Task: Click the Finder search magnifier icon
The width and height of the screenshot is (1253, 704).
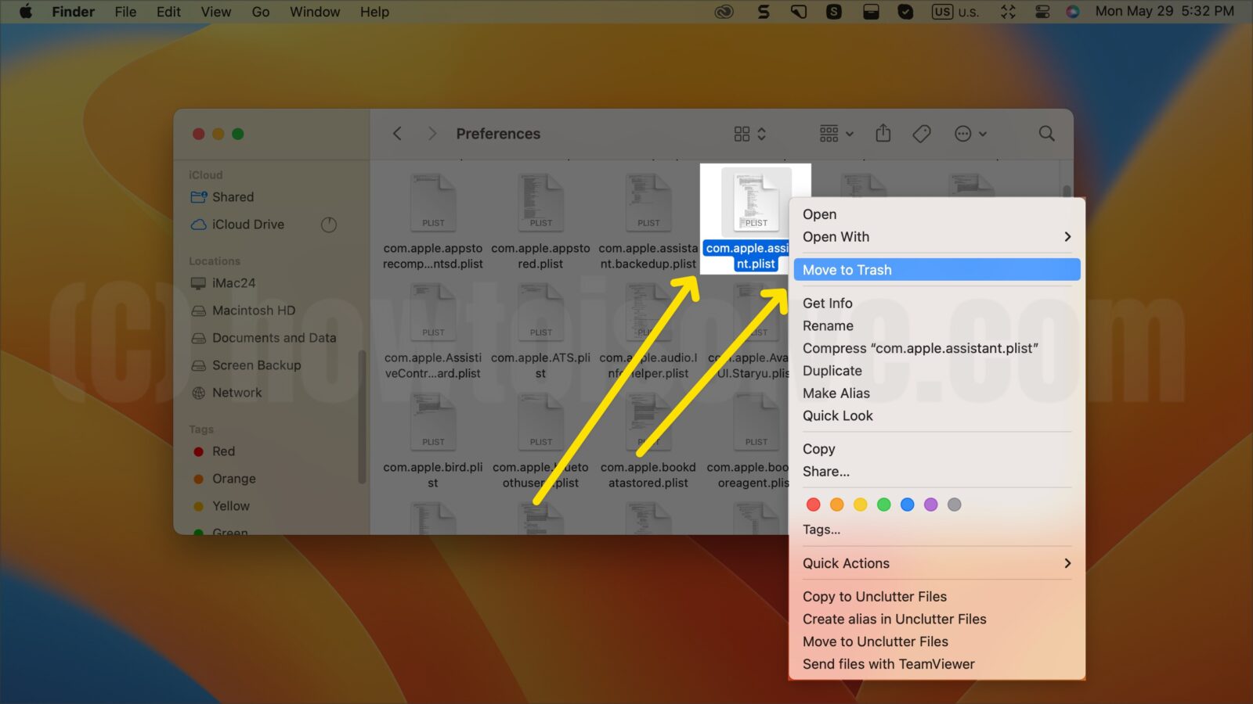Action: 1046,134
